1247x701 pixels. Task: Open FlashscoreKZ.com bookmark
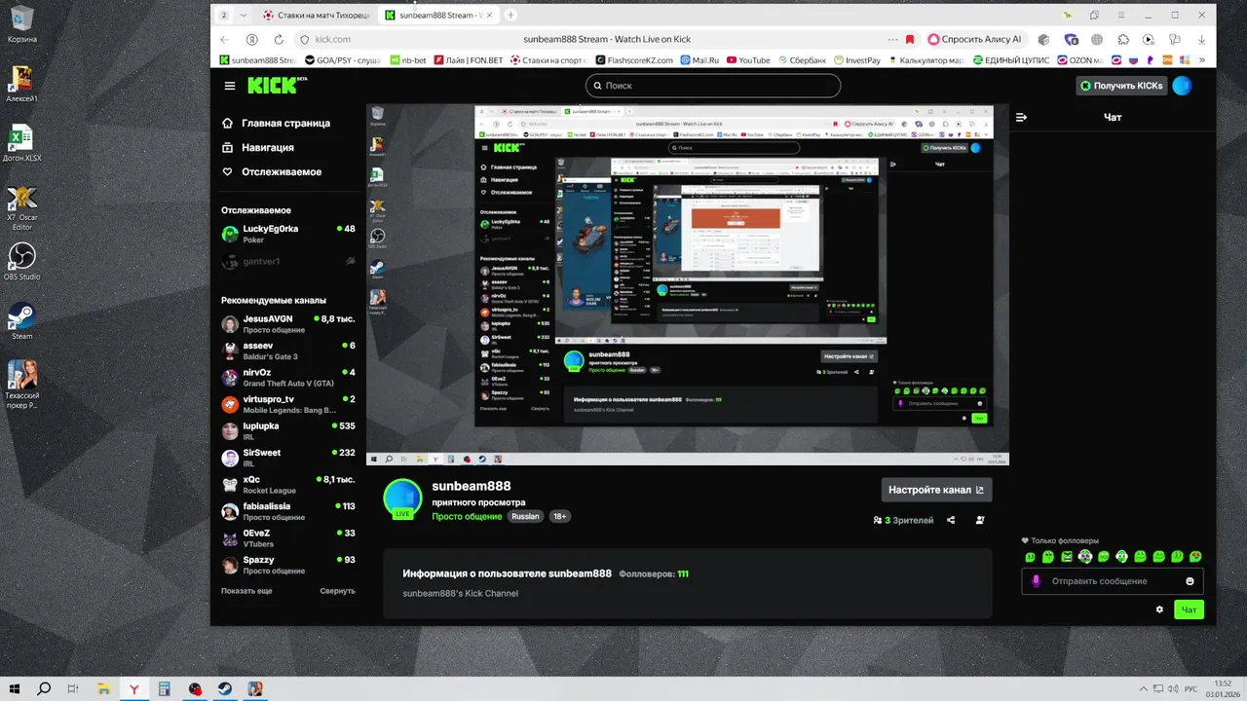point(633,60)
